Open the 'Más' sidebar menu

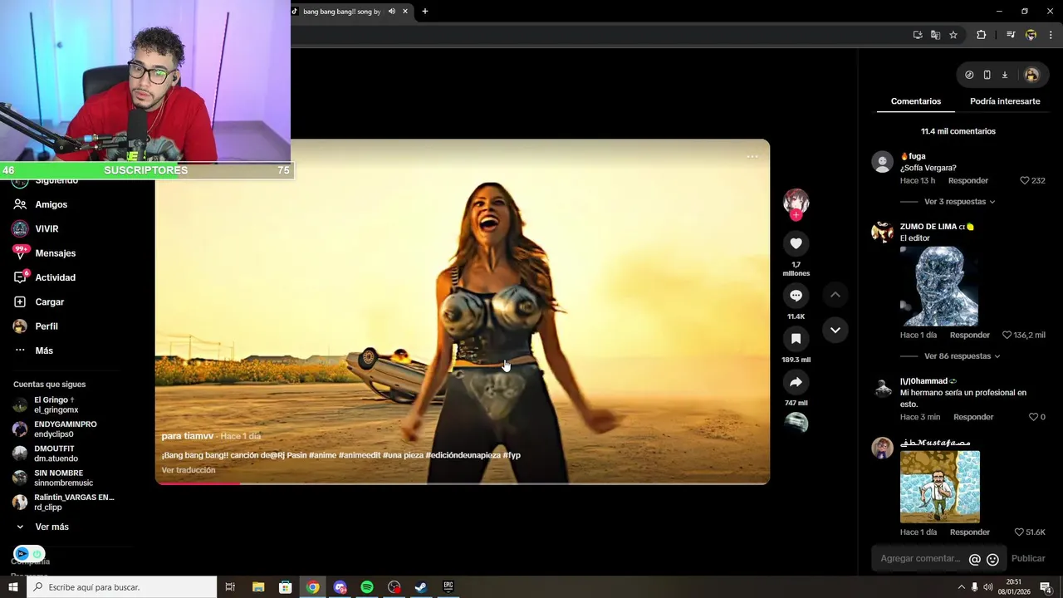[x=44, y=350]
